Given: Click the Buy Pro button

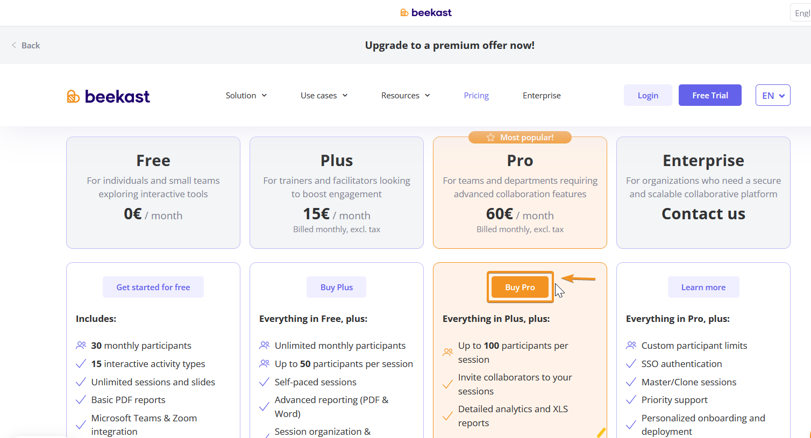Looking at the screenshot, I should (x=520, y=288).
